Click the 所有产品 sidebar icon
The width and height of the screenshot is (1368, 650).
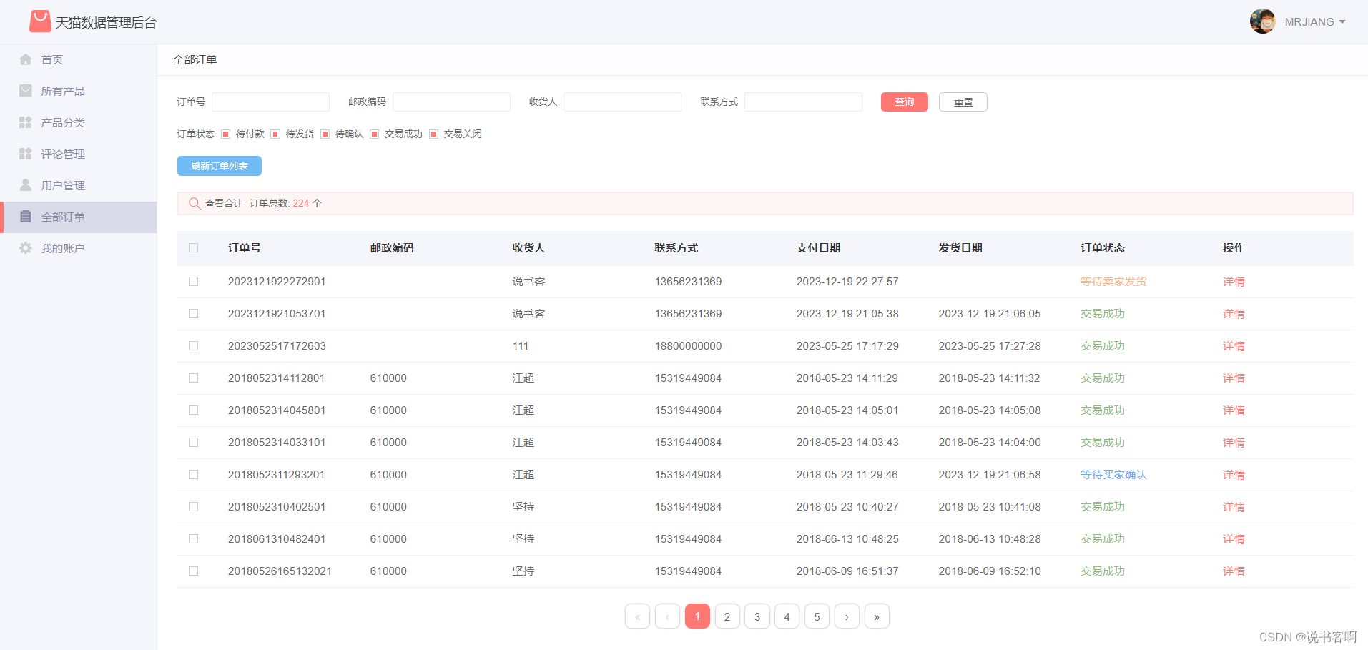pyautogui.click(x=26, y=91)
